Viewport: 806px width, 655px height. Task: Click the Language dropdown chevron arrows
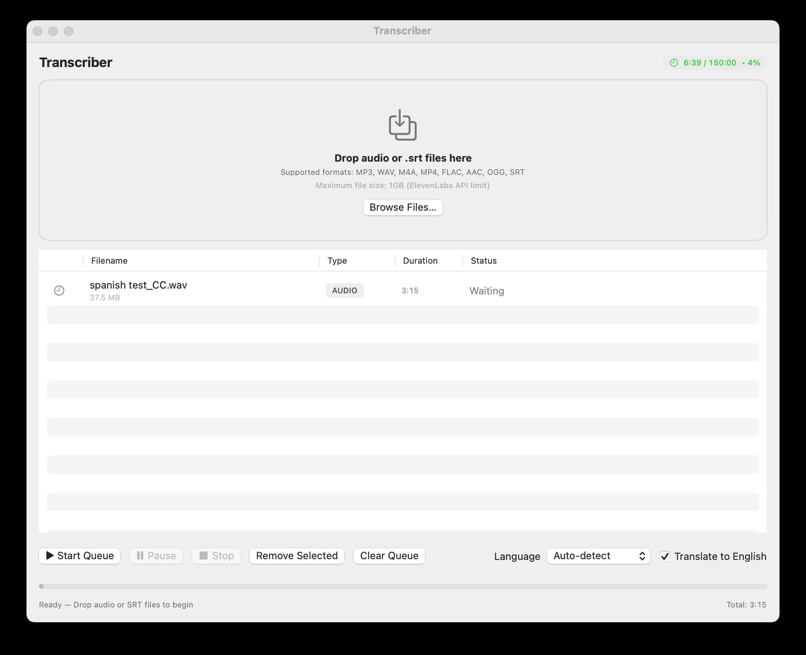point(642,556)
